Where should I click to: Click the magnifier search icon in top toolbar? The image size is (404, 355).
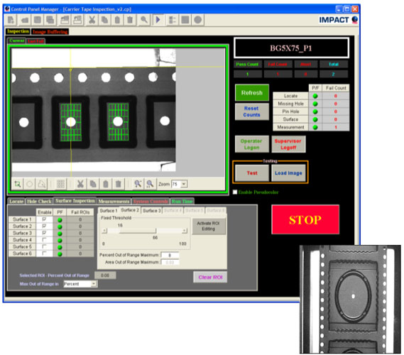point(144,20)
